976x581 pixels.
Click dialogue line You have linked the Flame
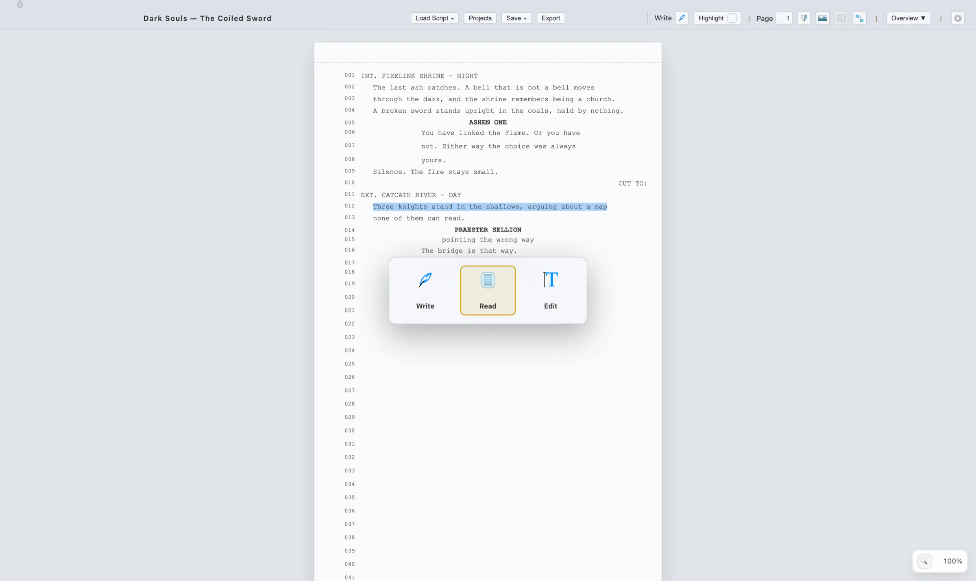[x=500, y=133]
